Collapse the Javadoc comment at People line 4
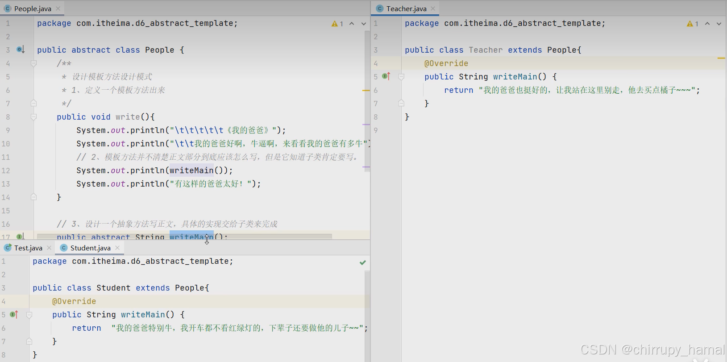This screenshot has width=727, height=362. tap(33, 63)
